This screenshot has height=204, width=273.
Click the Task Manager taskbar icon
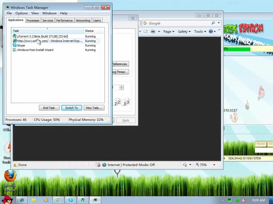95,200
